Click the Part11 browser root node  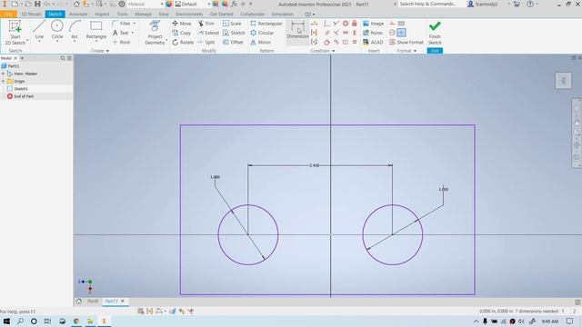(10, 66)
